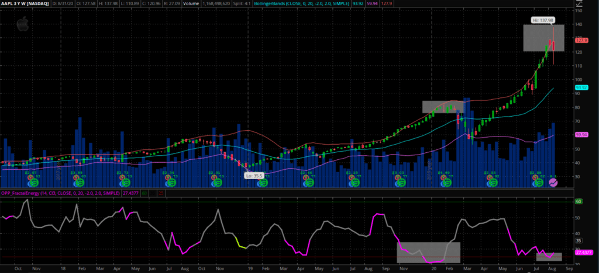This screenshot has height=273, width=599.
Task: Click the purple stock split icon
Action: point(553,183)
